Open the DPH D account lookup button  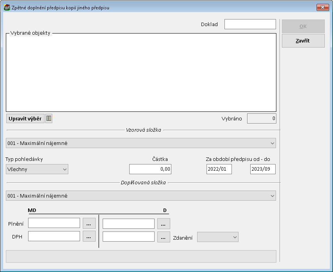[x=164, y=237]
